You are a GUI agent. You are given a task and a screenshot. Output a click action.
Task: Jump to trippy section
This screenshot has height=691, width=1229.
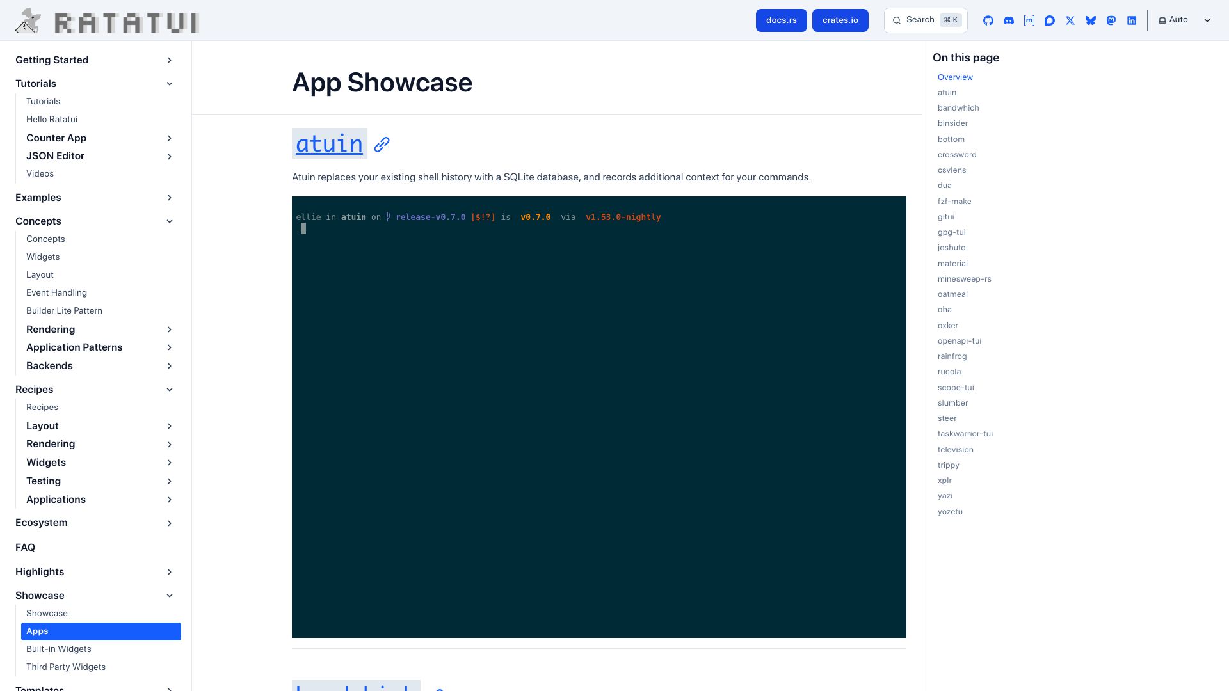click(x=949, y=465)
